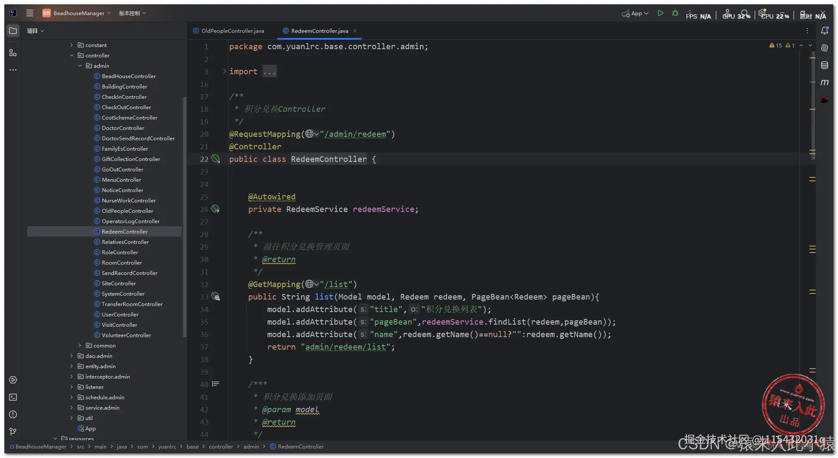Viewport: 838px width, 458px height.
Task: Collapse the controller folder
Action: point(72,55)
